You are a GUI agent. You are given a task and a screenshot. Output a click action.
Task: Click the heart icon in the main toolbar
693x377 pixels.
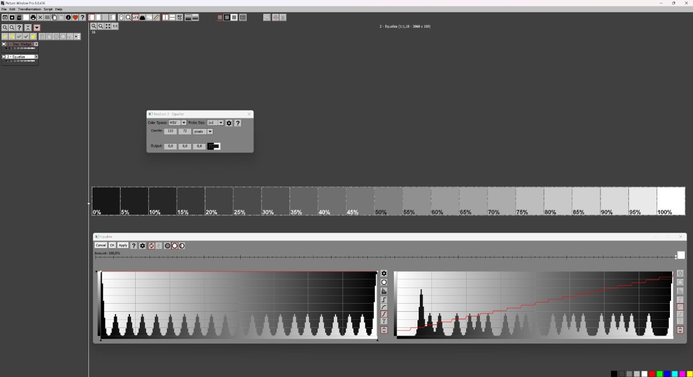coord(75,17)
